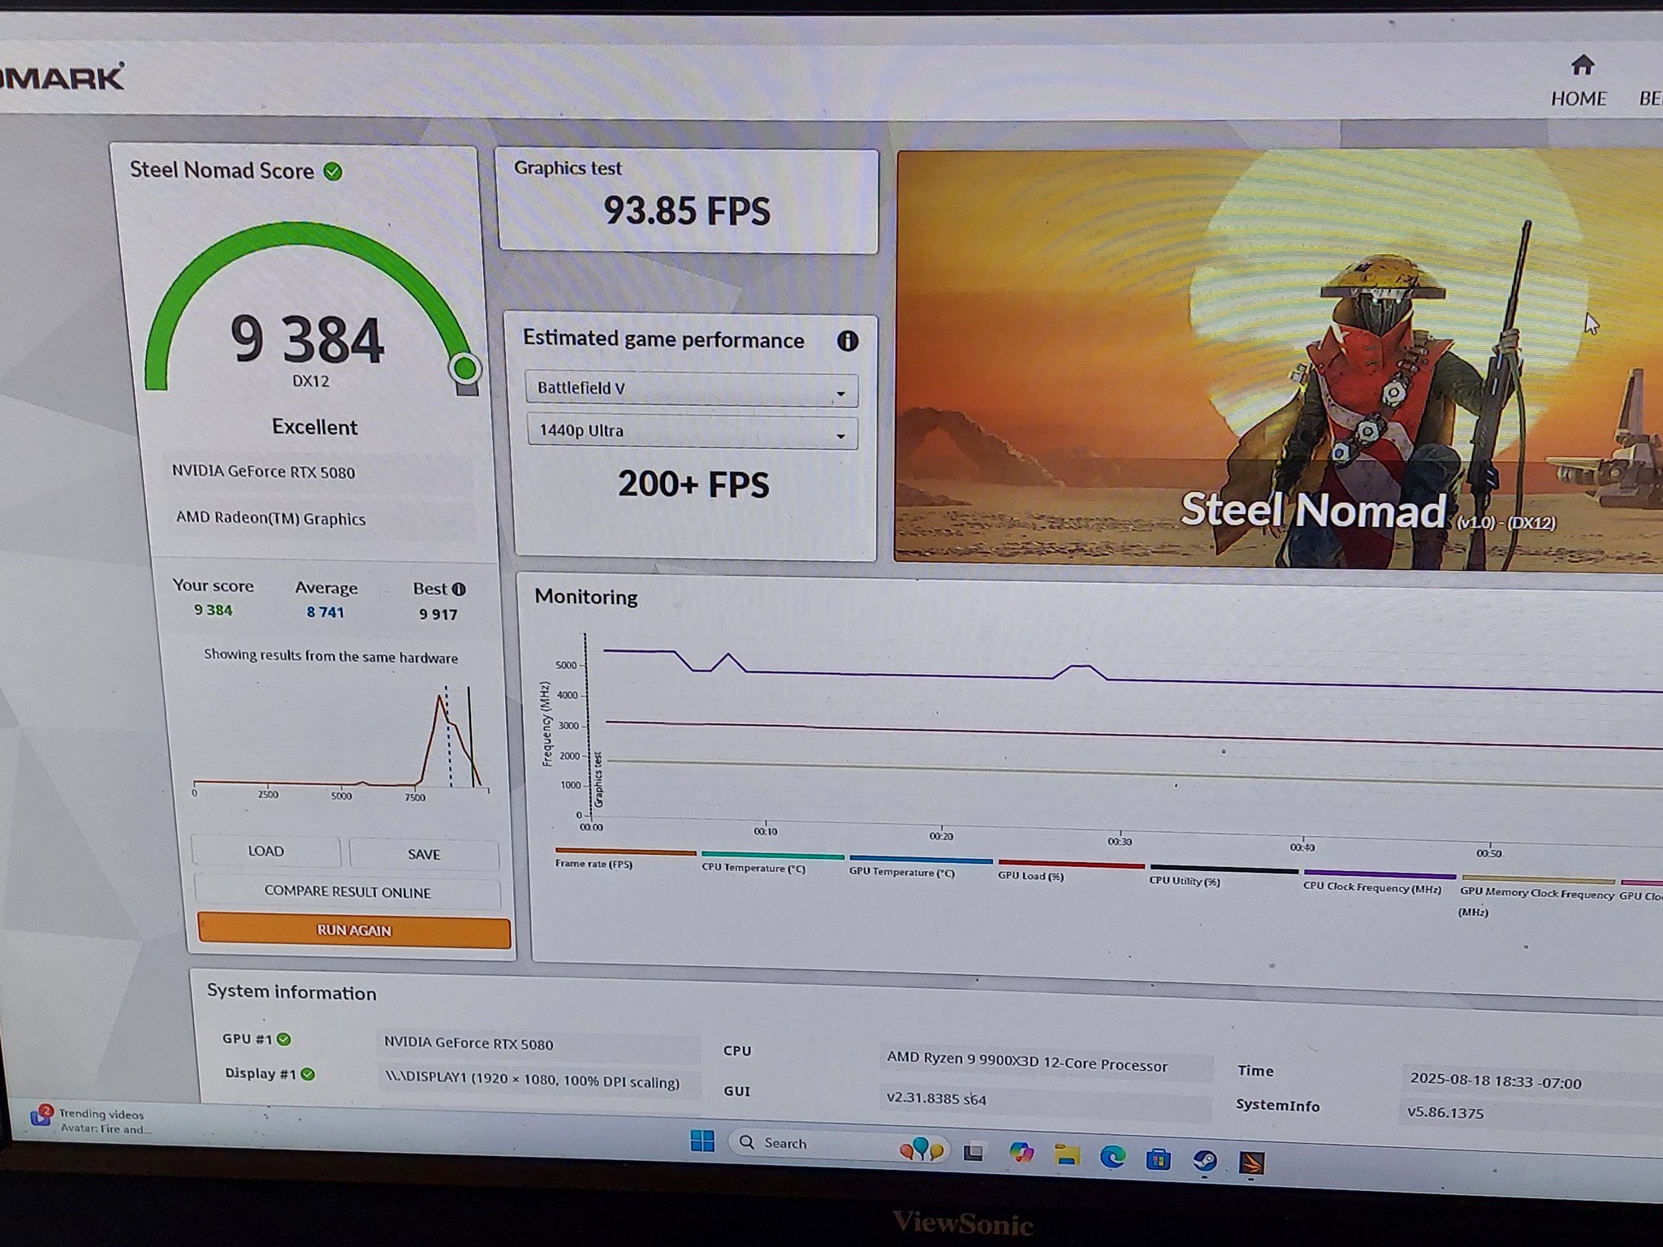Launch Steam from the taskbar
1663x1247 pixels.
click(x=1205, y=1161)
